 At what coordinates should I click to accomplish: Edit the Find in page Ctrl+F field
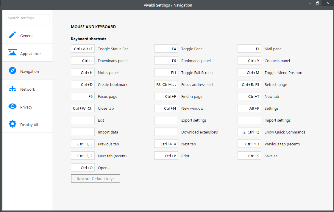[166, 96]
